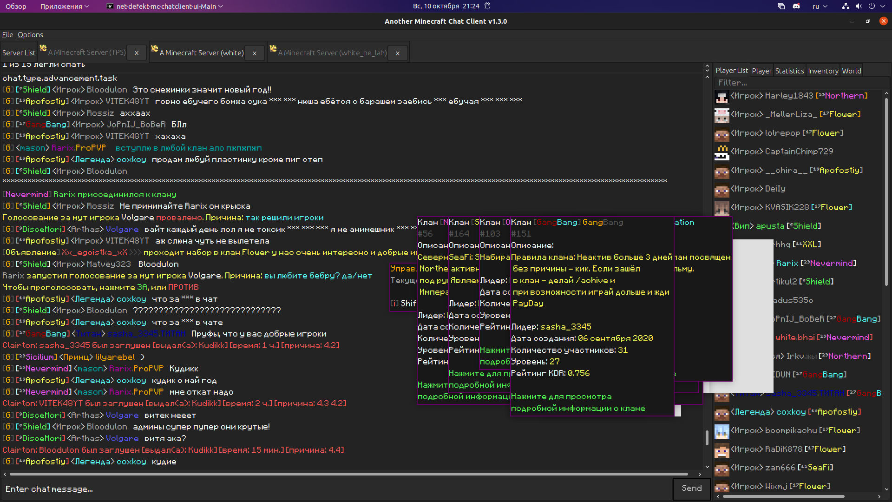Click the chat horizontal scrollbar
Image resolution: width=892 pixels, height=502 pixels.
[x=348, y=474]
